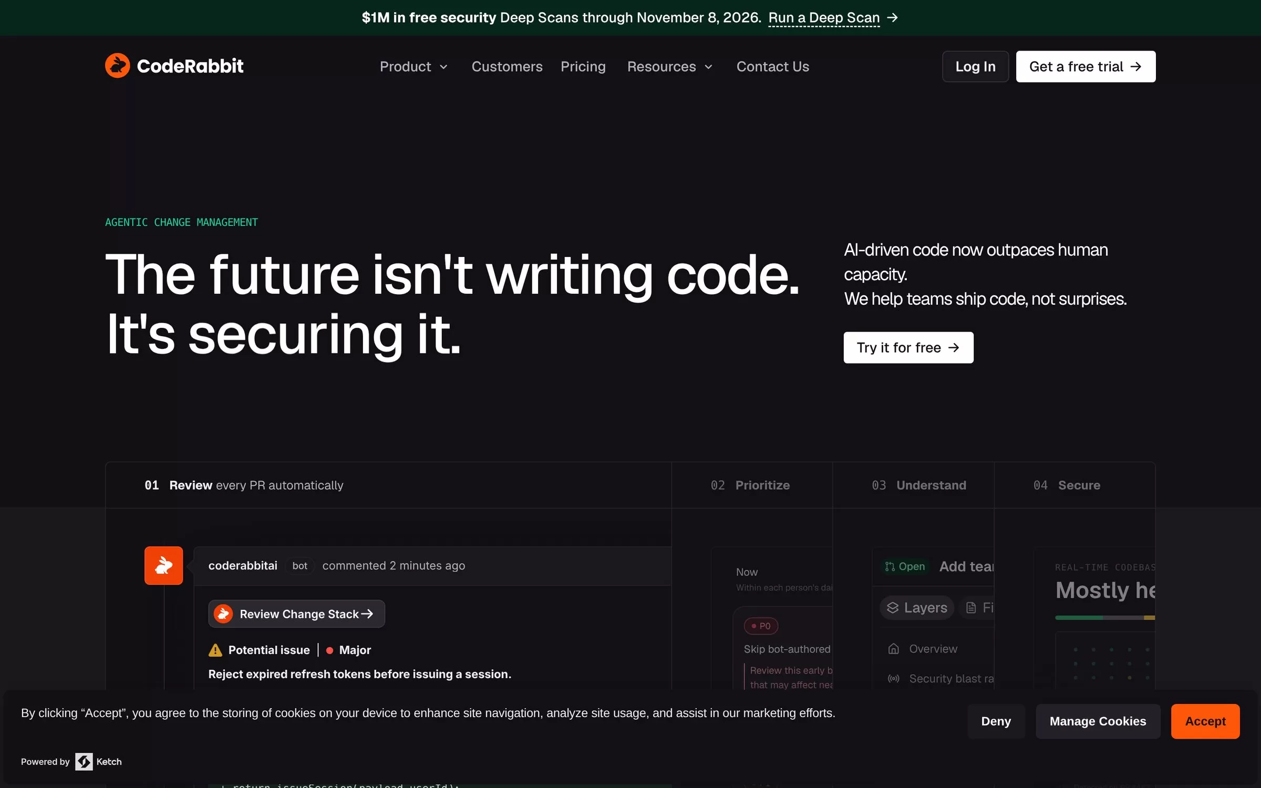Click the Security blast radius broadcast icon
This screenshot has height=788, width=1261.
893,679
